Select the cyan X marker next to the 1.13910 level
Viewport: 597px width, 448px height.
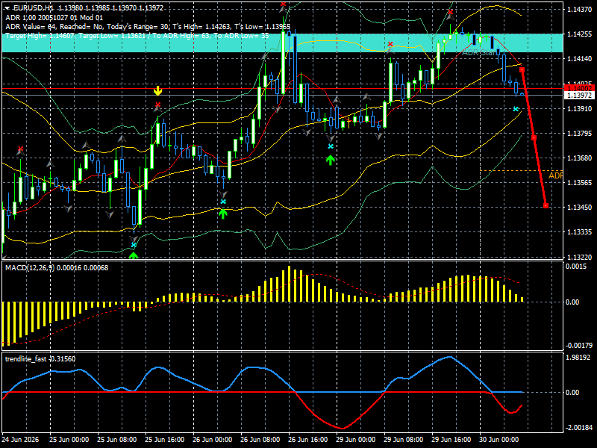click(x=516, y=109)
